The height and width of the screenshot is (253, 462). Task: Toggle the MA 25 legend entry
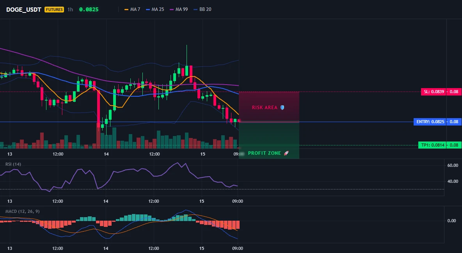tap(155, 9)
